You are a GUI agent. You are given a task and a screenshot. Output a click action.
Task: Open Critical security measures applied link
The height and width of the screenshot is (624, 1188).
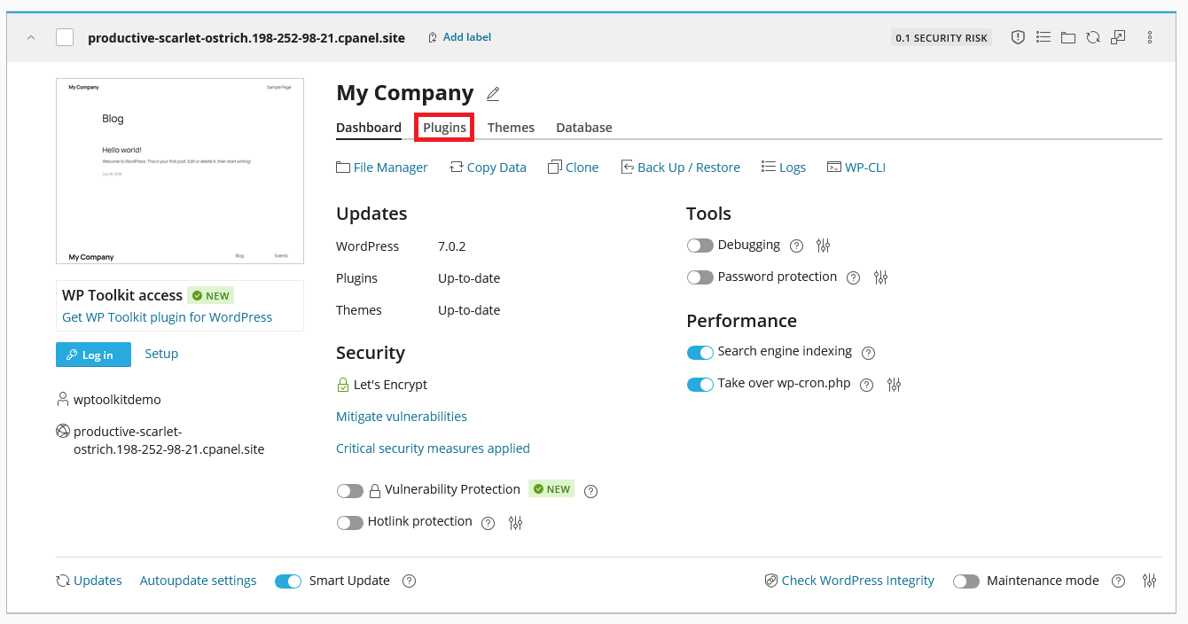(x=433, y=448)
